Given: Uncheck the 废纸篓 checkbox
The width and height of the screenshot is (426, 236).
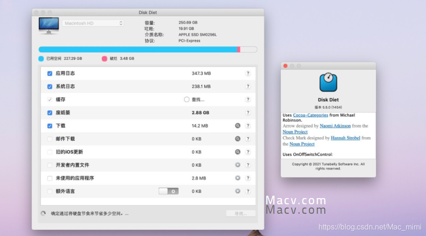Looking at the screenshot, I should tap(50, 113).
